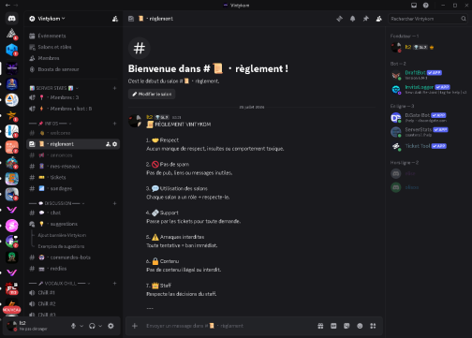Open sticker picker in message bar

point(347,326)
